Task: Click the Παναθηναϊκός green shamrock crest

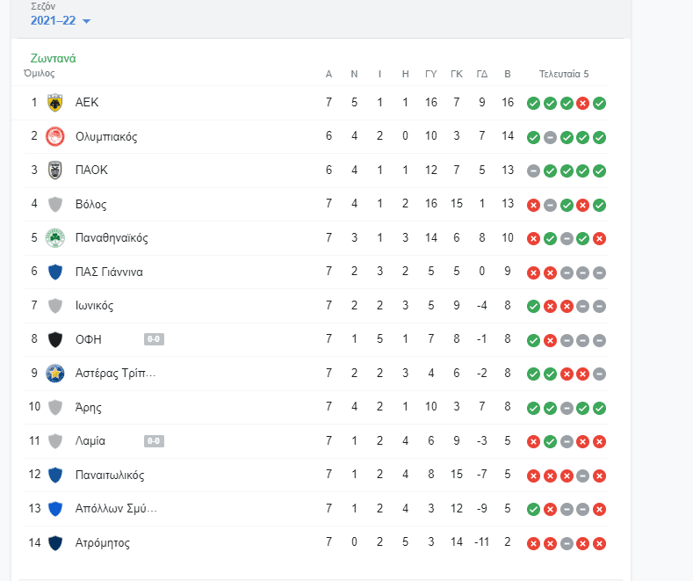Action: click(x=55, y=238)
